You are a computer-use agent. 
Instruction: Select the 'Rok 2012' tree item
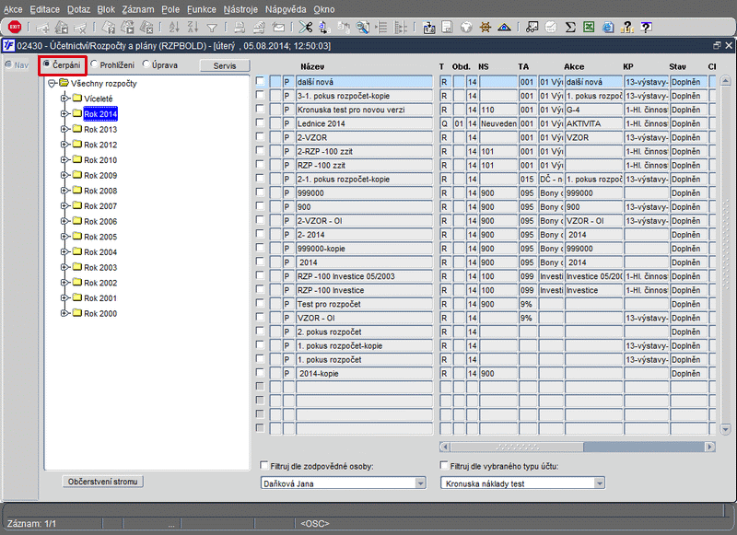pyautogui.click(x=100, y=145)
